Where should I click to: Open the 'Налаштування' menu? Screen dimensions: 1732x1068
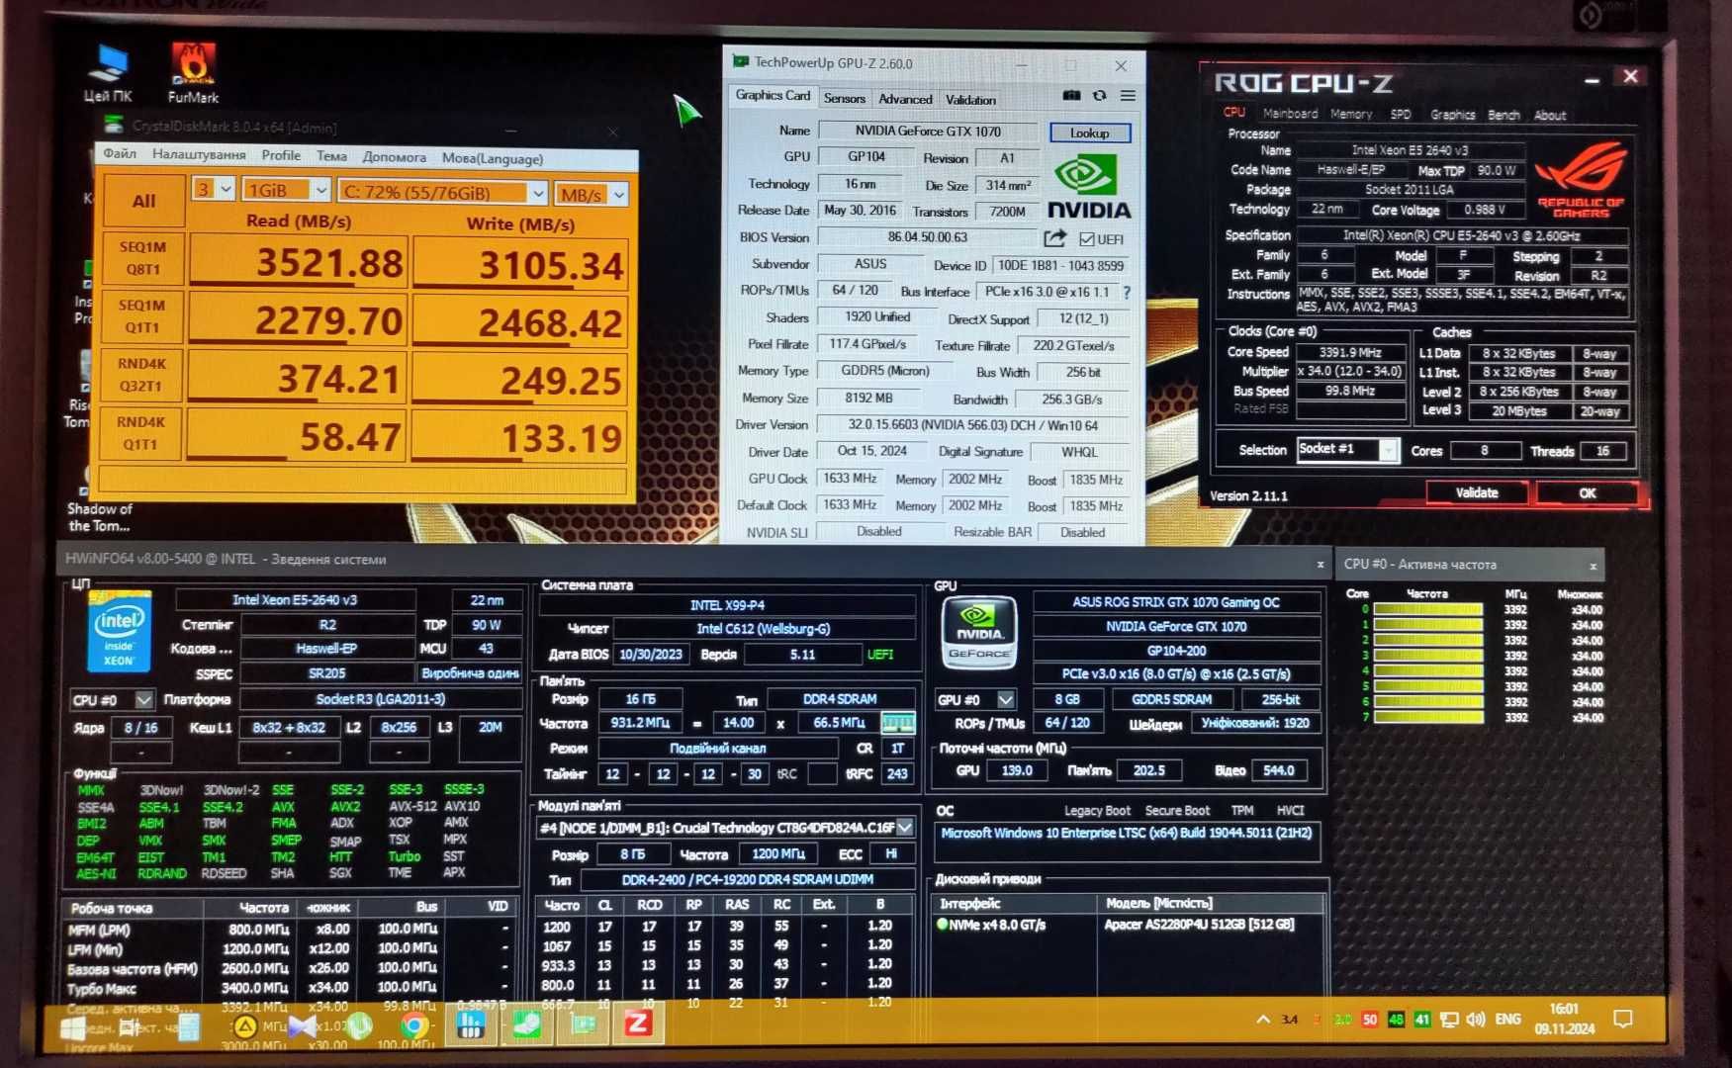click(199, 154)
